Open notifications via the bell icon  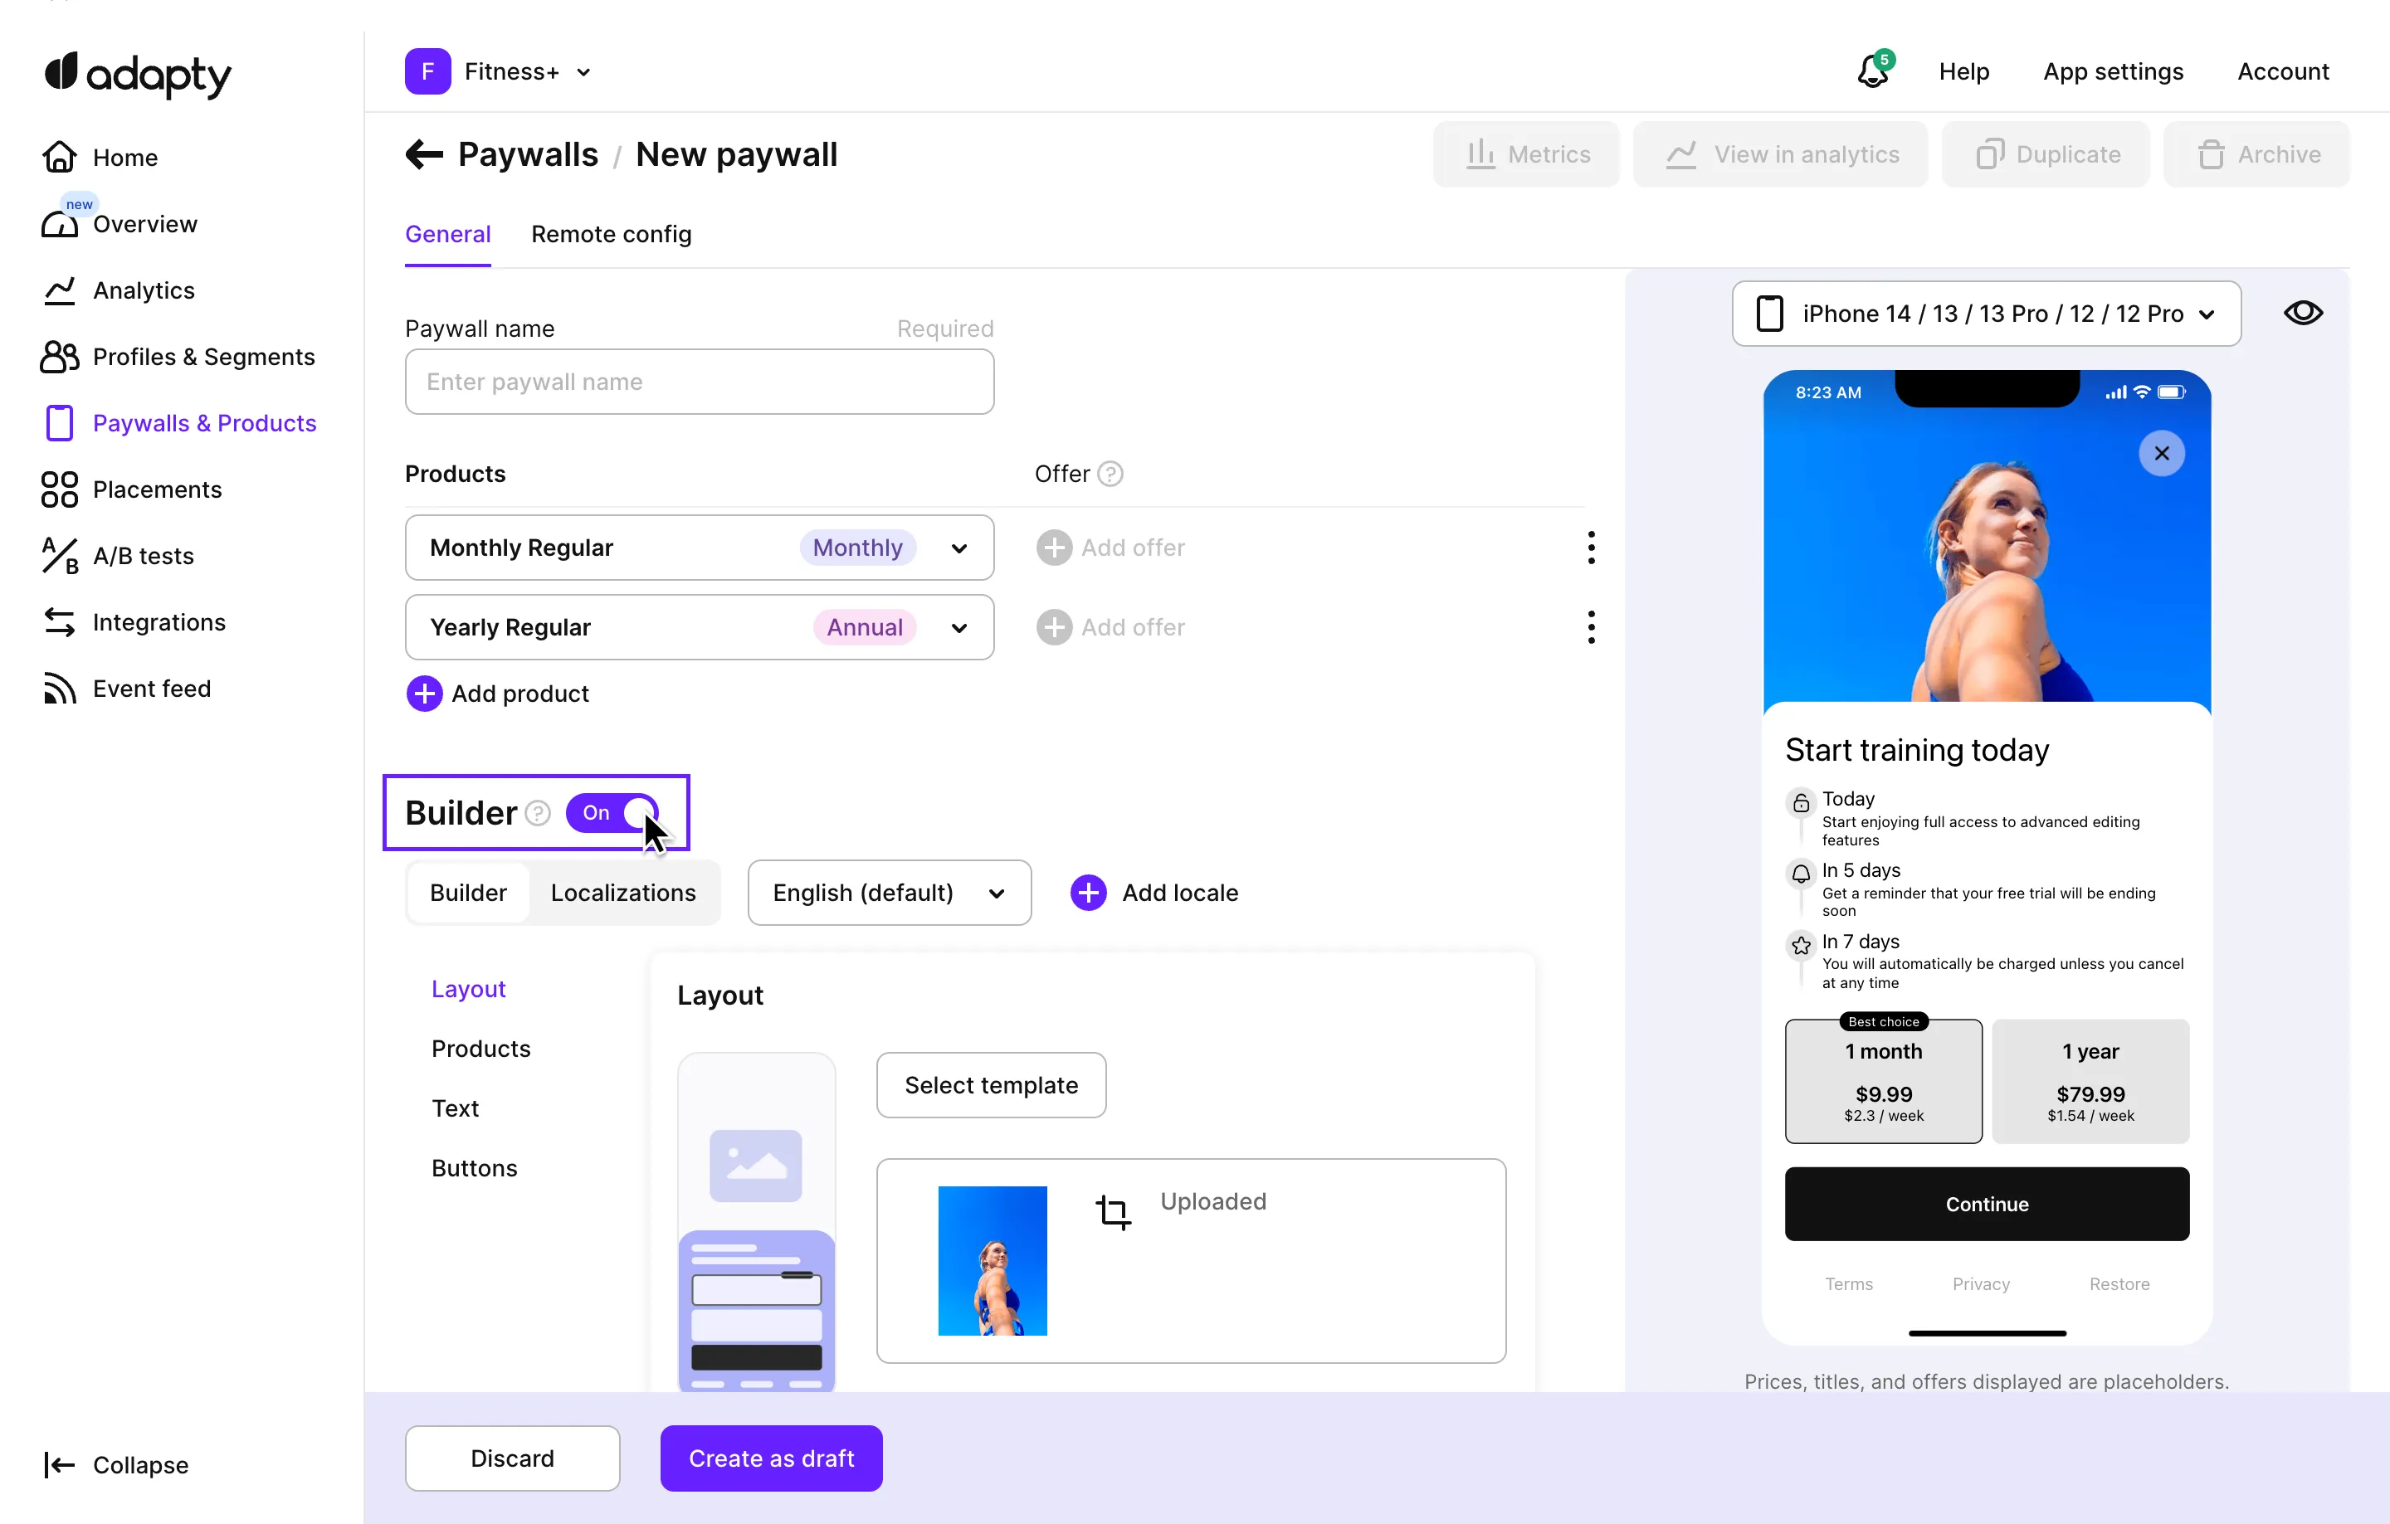coord(1870,71)
